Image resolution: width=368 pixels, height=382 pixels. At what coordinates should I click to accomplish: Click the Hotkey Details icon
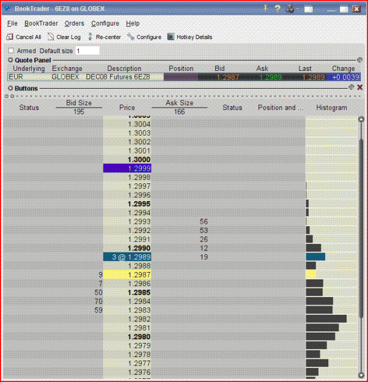[x=171, y=37]
